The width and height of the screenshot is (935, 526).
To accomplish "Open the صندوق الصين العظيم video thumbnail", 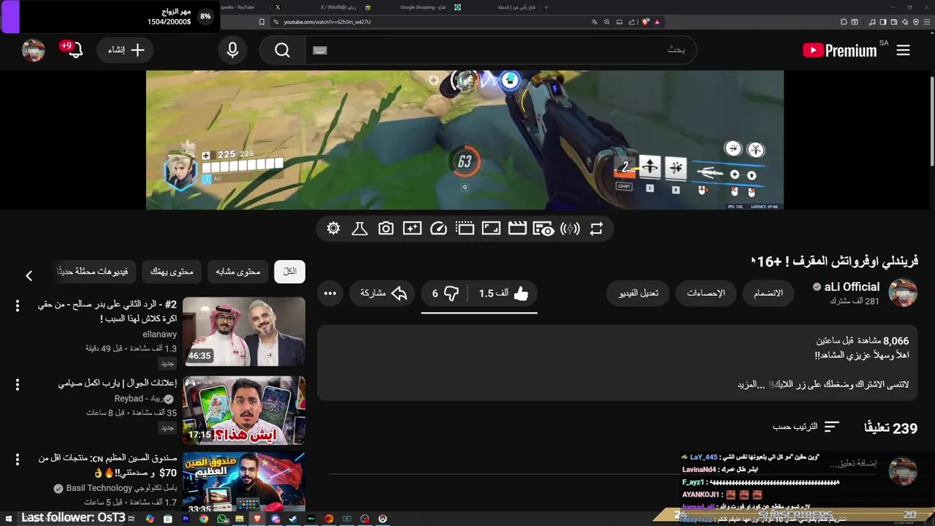I will click(244, 481).
